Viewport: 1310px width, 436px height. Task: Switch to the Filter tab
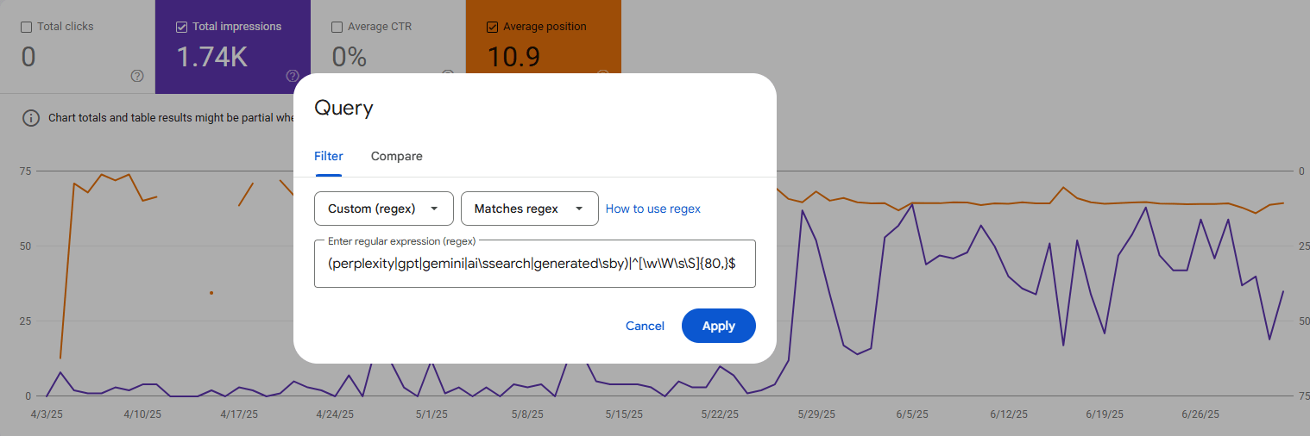pyautogui.click(x=328, y=156)
